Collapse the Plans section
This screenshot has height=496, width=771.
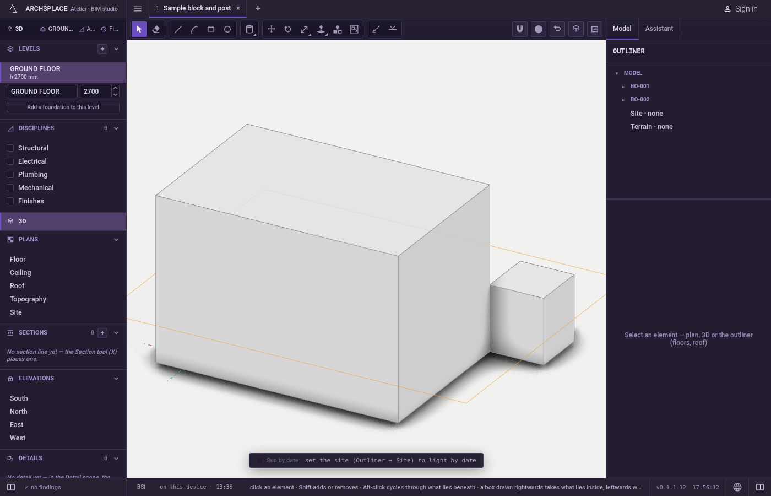[x=116, y=240]
